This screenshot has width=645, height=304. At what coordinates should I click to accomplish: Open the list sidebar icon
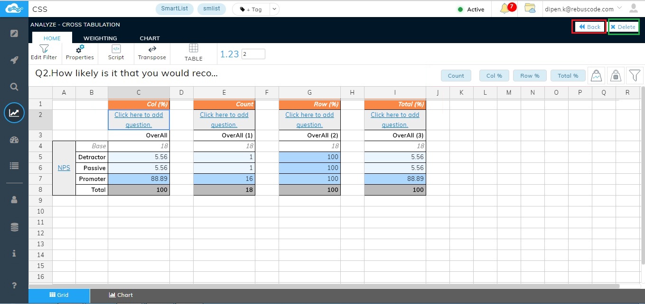coord(14,166)
